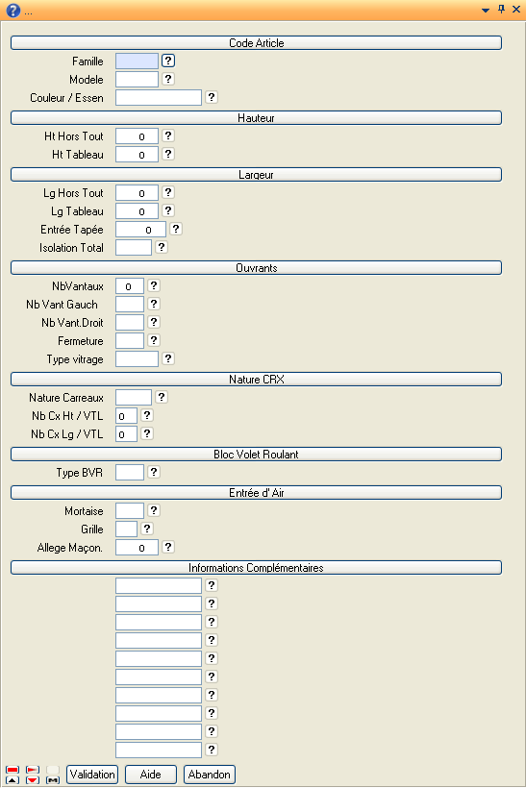
Task: Click the help icon next to Famille
Action: 168,61
